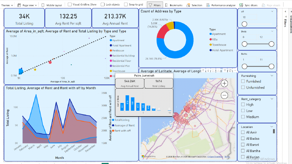Open the map Terms link

(227, 157)
